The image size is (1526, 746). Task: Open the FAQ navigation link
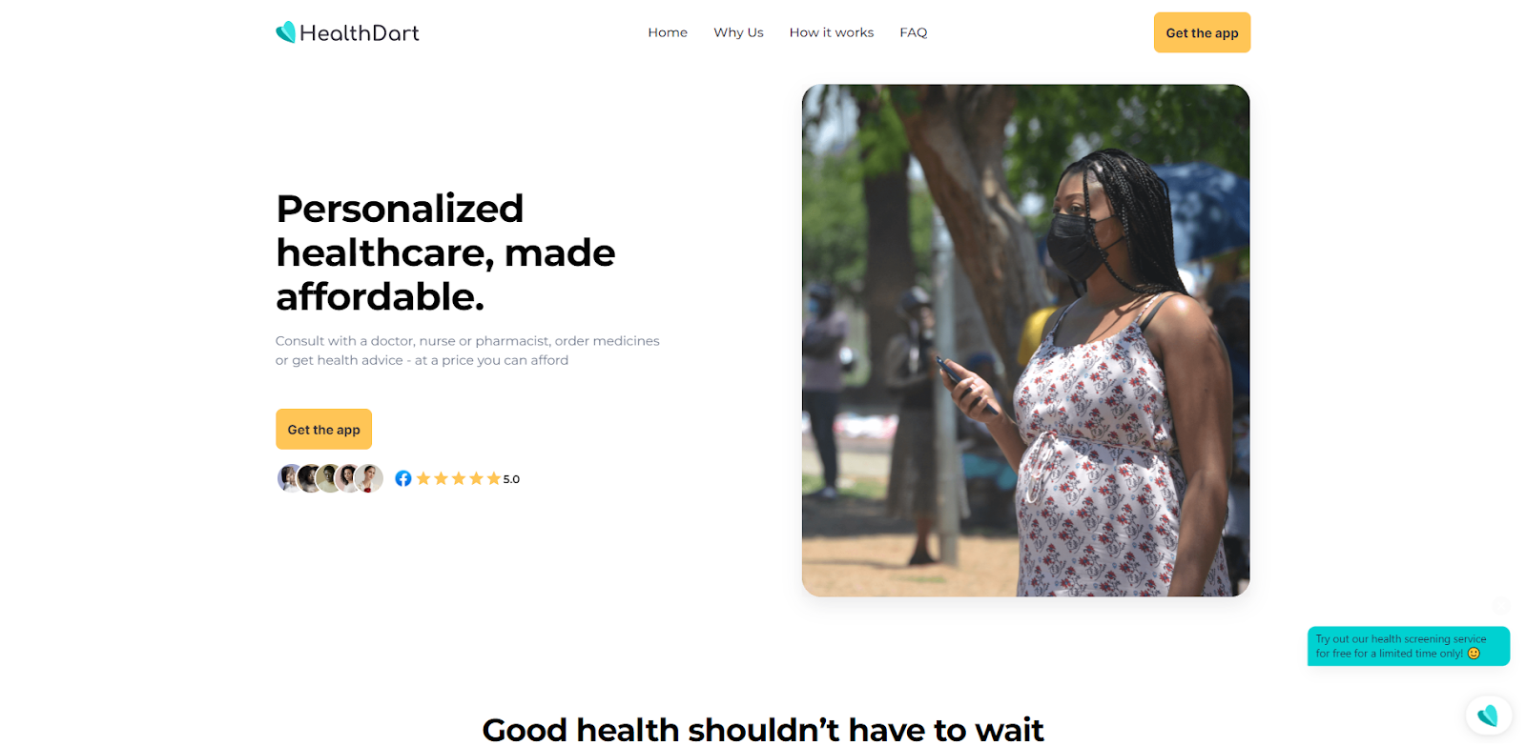(x=914, y=32)
